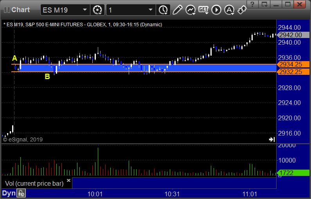Open the time template clock icon

[x=163, y=10]
